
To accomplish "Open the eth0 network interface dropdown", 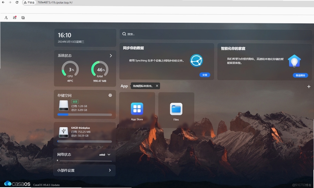I will [105, 155].
